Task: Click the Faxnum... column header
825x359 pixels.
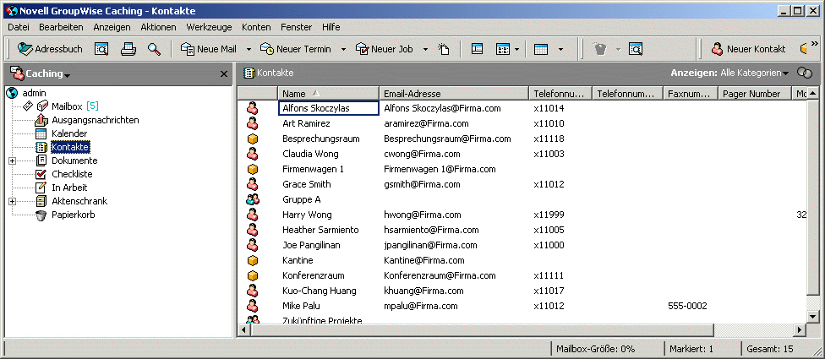Action: coord(691,94)
